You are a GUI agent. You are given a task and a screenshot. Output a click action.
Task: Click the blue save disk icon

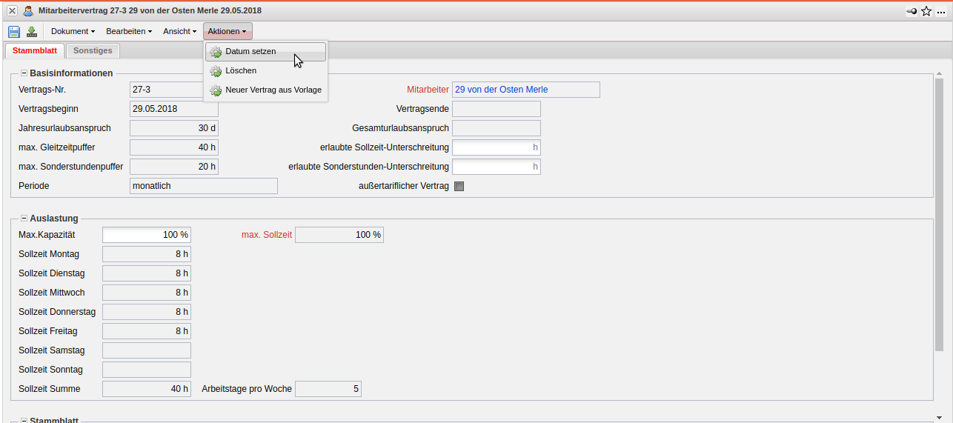tap(14, 31)
